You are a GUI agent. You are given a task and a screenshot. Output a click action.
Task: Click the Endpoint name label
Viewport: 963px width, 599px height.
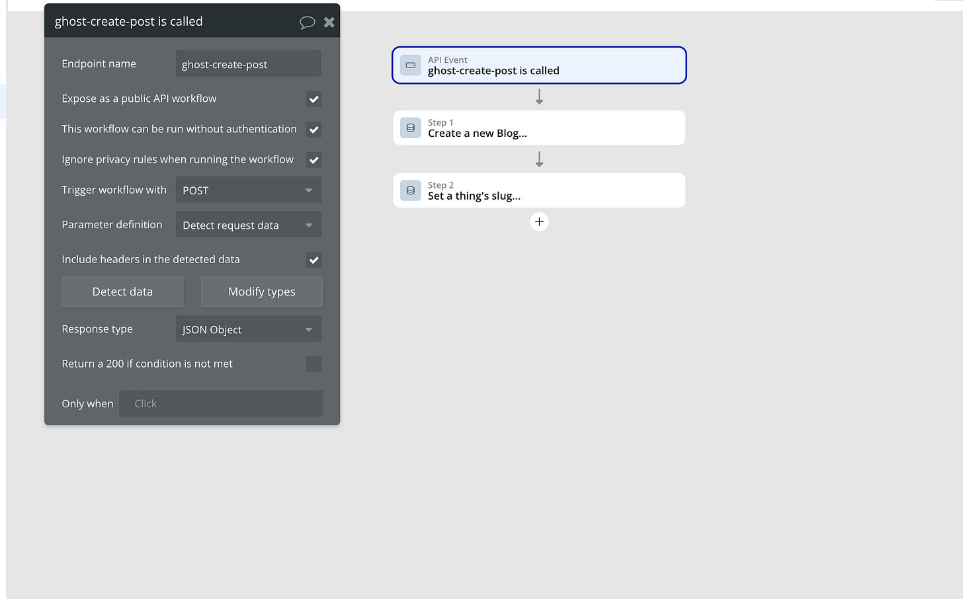[99, 63]
